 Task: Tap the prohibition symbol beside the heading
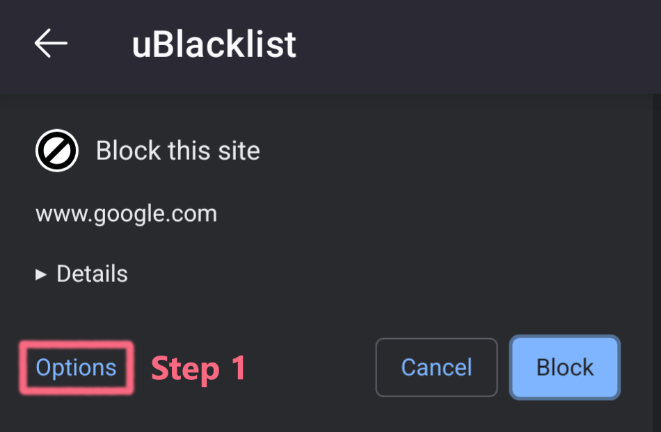click(x=57, y=151)
